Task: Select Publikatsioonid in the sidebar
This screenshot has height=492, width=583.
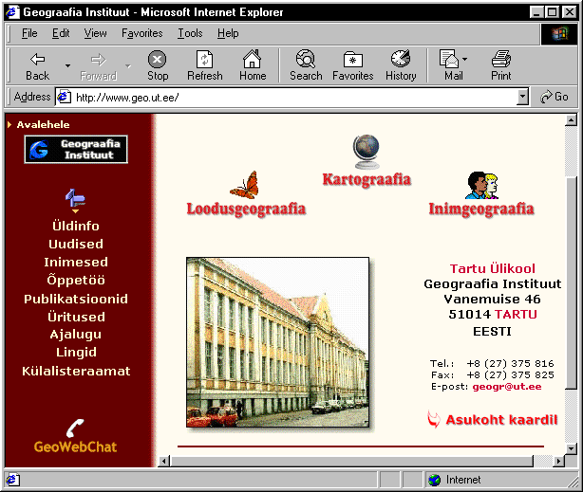Action: (x=76, y=299)
